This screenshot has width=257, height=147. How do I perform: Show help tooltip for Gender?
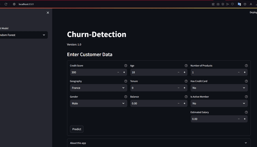(126, 97)
